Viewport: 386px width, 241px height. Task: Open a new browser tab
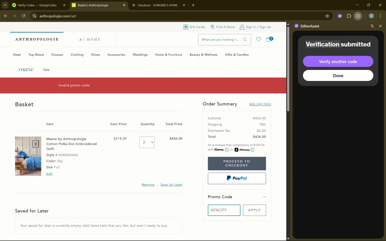coord(193,5)
